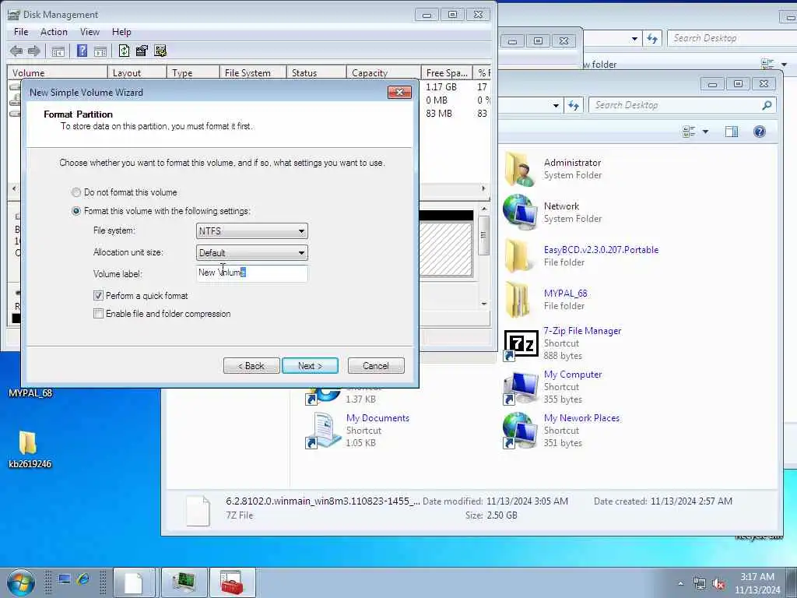Click Search Desktop box in front Explorer
Image resolution: width=797 pixels, height=598 pixels.
coord(682,105)
